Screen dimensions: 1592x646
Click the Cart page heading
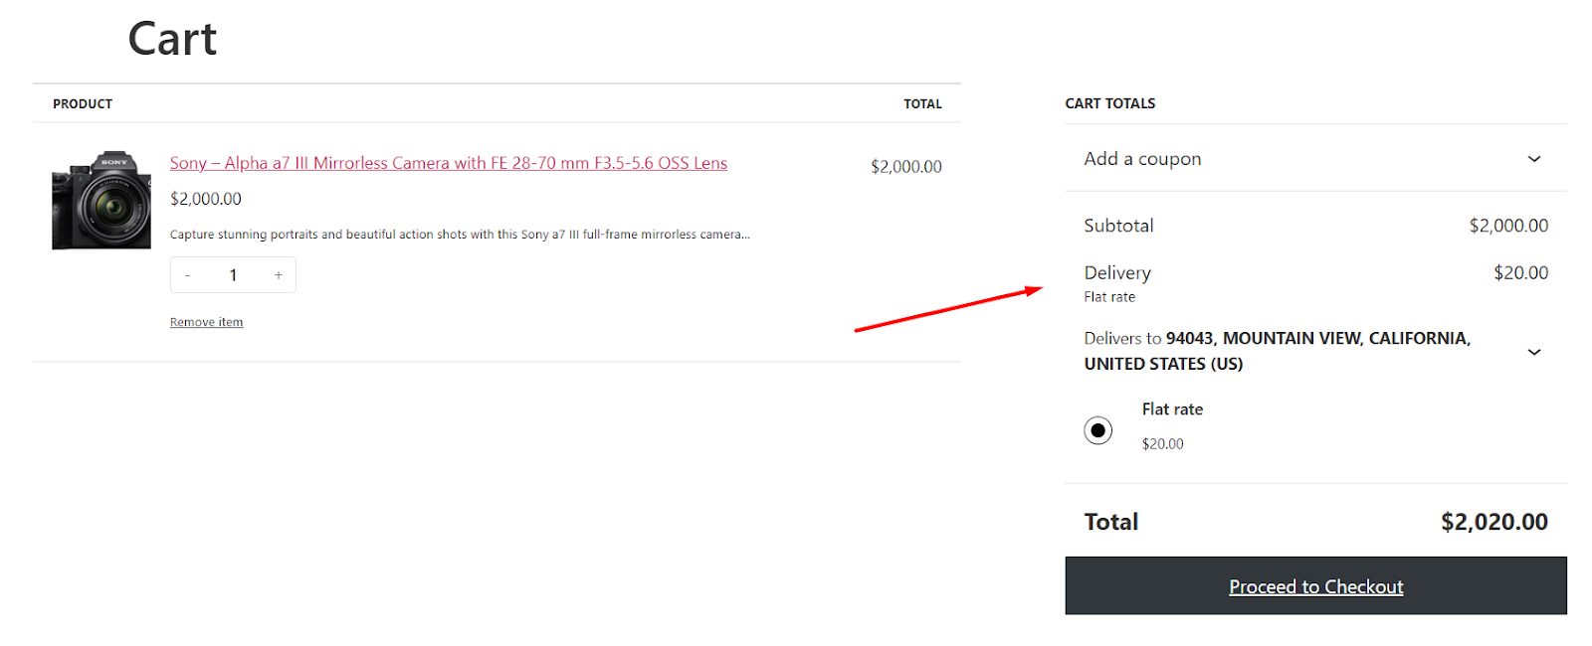click(172, 40)
